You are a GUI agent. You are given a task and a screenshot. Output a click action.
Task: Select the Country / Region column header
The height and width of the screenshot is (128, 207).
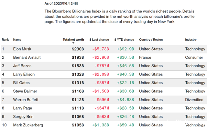tap(151, 40)
